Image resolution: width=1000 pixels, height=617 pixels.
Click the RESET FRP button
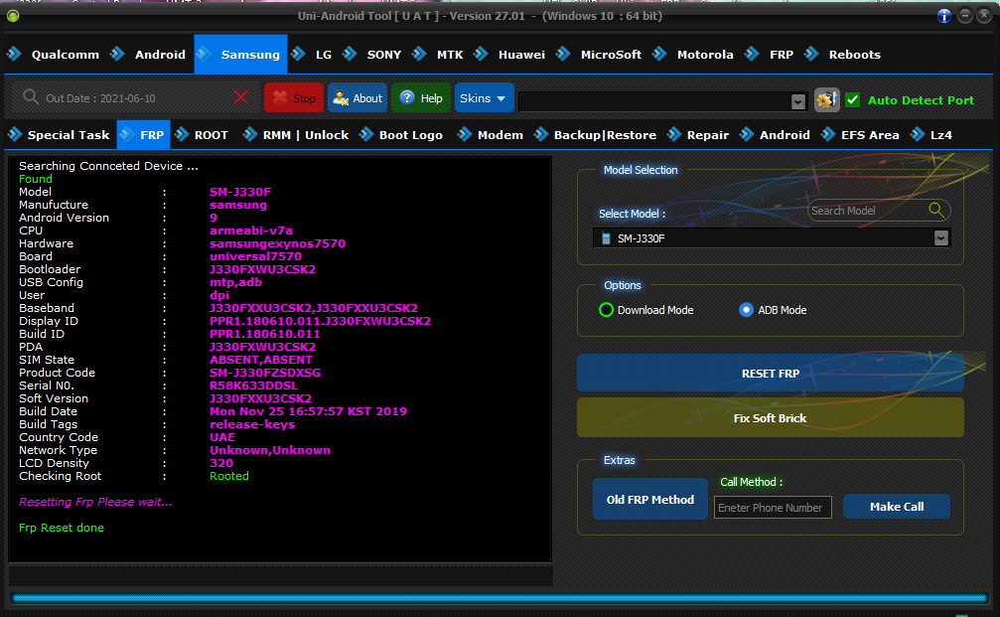770,374
